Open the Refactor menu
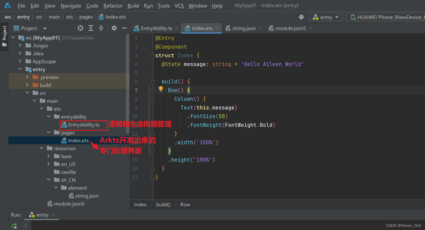 click(113, 6)
